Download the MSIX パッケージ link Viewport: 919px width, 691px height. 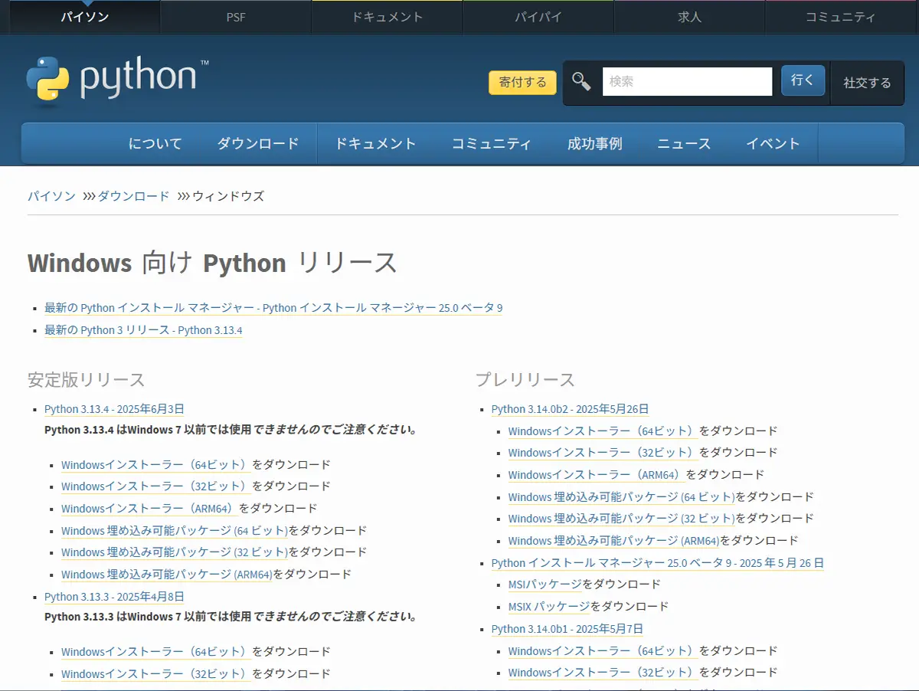(549, 607)
